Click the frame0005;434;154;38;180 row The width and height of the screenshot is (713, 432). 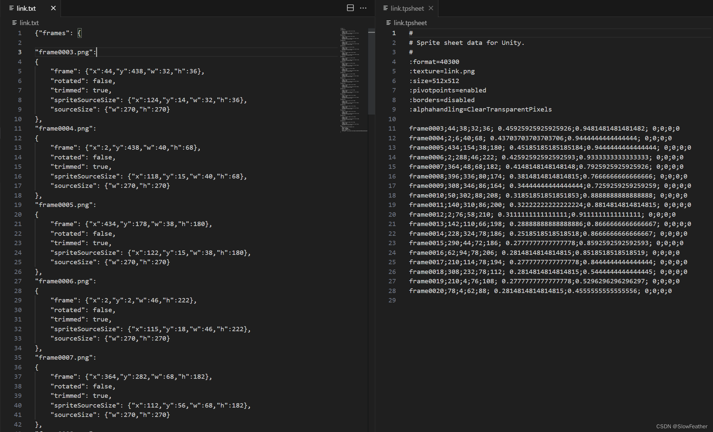[550, 147]
